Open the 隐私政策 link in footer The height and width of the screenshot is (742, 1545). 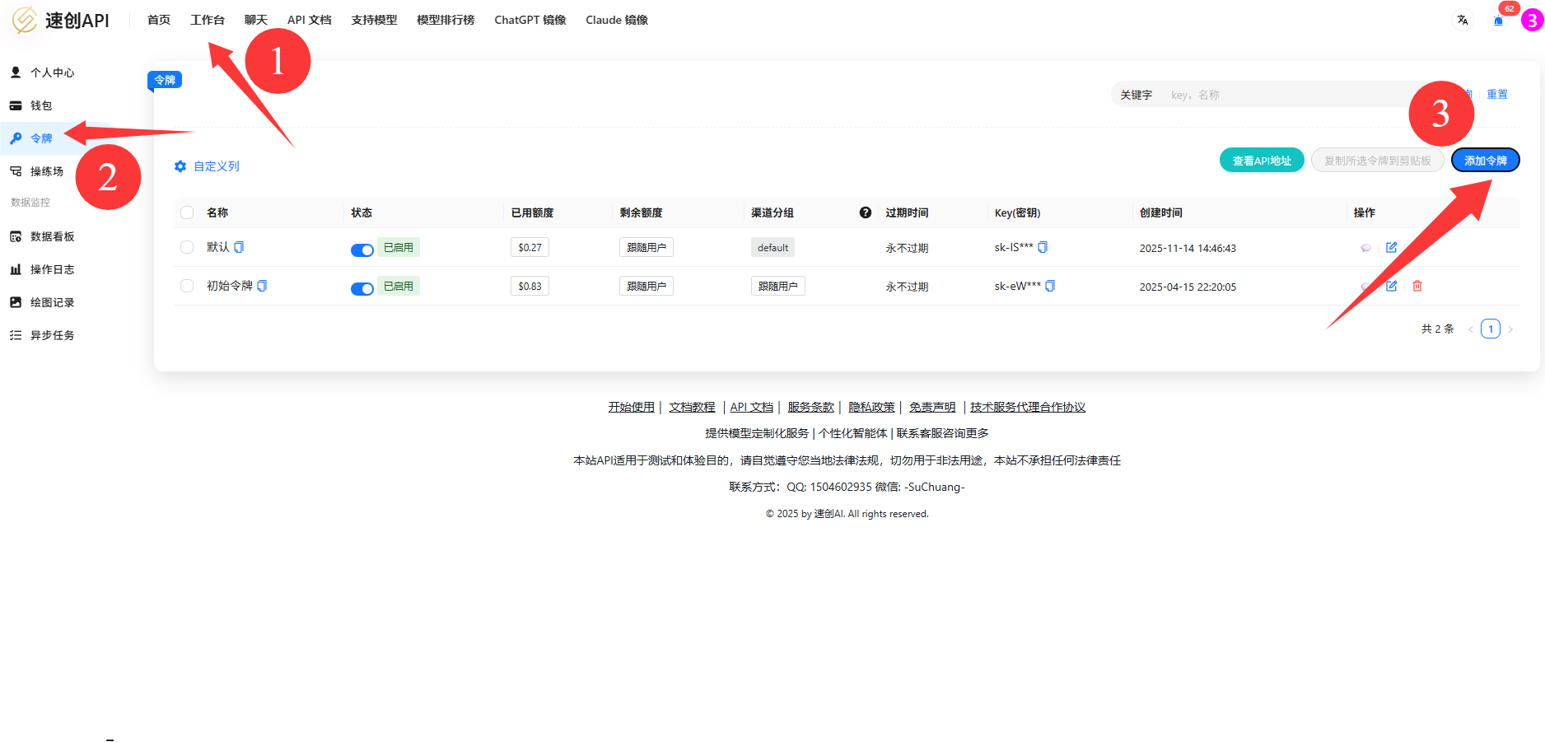(871, 406)
